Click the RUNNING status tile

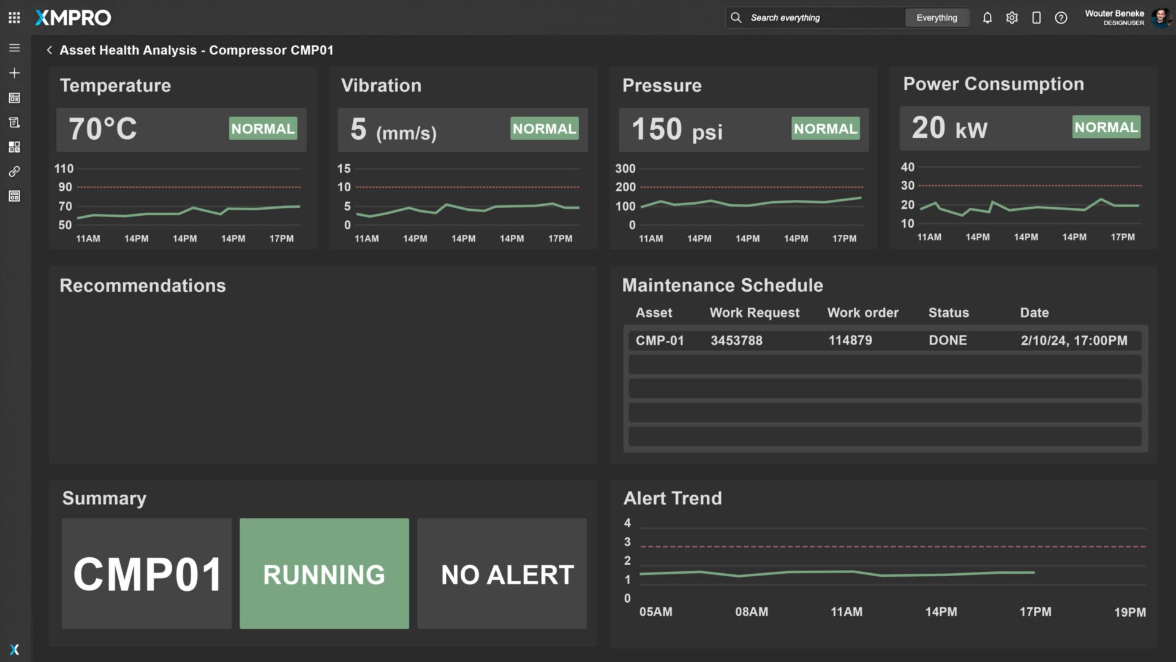324,574
